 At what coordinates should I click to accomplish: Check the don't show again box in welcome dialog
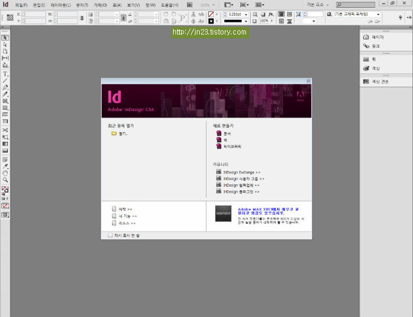(x=110, y=235)
